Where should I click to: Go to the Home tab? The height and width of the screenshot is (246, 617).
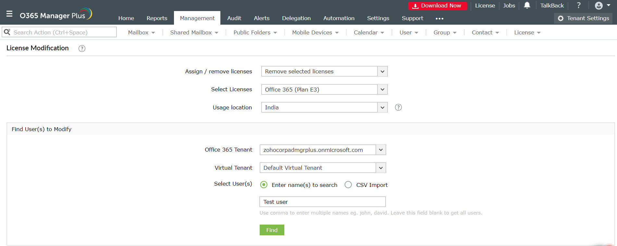[x=126, y=18]
